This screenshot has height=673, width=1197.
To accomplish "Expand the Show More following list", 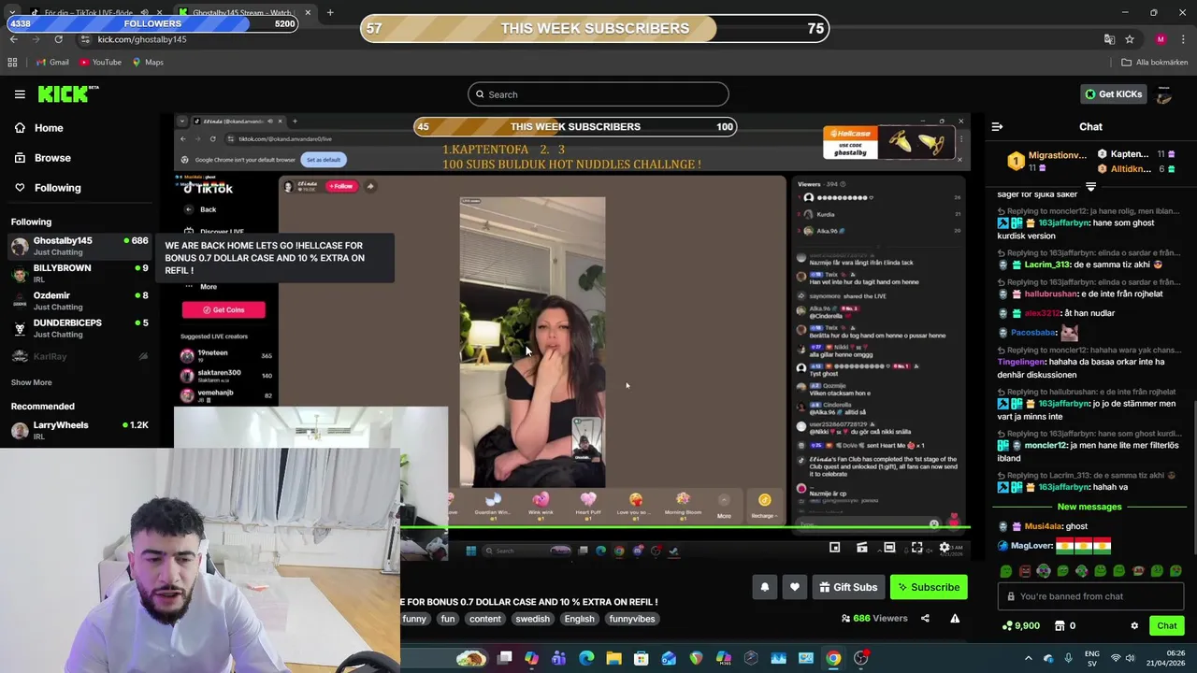I will 31,382.
